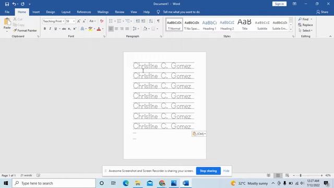Image resolution: width=334 pixels, height=188 pixels.
Task: Click the Share button
Action: point(322,12)
